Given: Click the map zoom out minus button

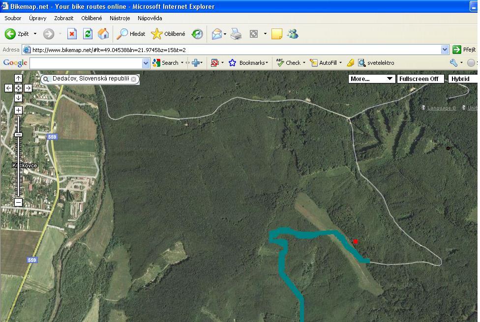Looking at the screenshot, I should point(18,202).
